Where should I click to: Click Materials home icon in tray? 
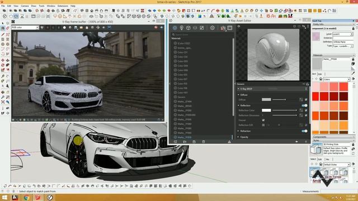coord(321,79)
